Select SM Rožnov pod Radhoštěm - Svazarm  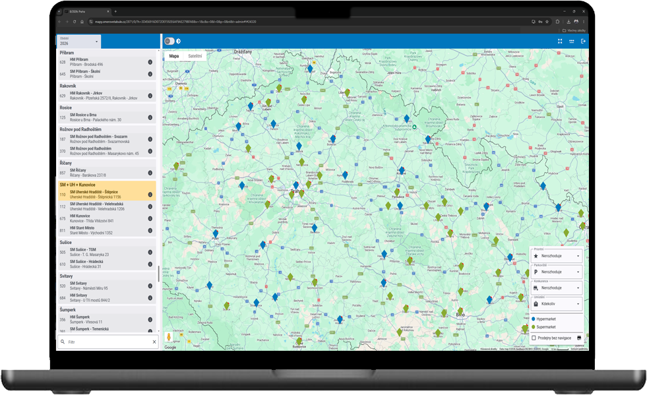pyautogui.click(x=107, y=139)
